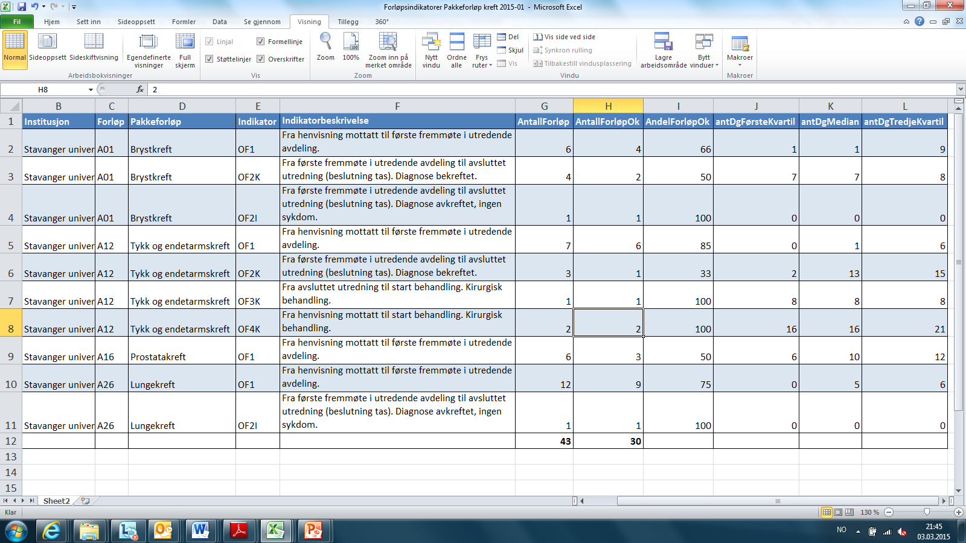This screenshot has height=543, width=966.
Task: Click Skjul to hide window
Action: (510, 50)
